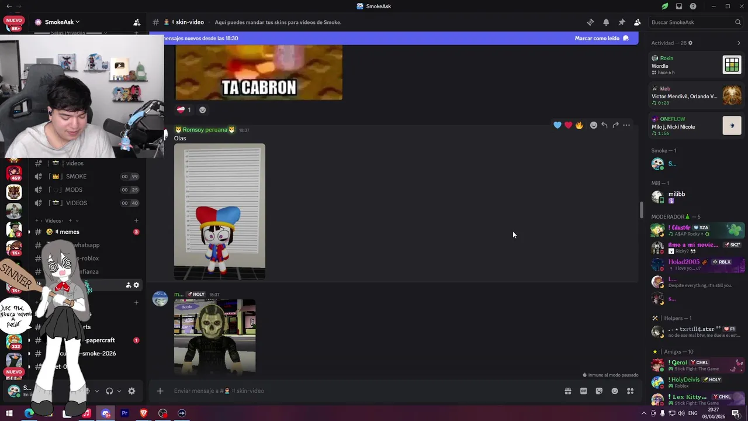Create channel in Videos category plus
Image resolution: width=748 pixels, height=421 pixels.
(136, 220)
